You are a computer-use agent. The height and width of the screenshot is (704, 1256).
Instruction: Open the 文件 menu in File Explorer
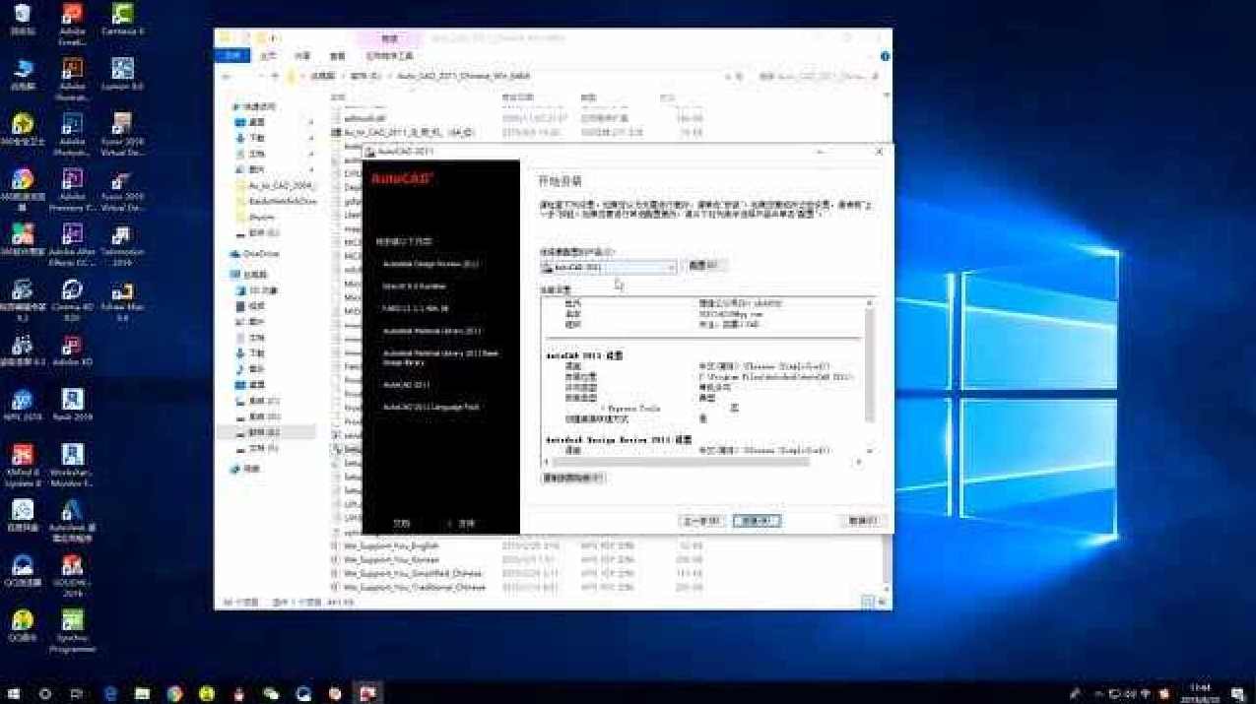point(231,55)
